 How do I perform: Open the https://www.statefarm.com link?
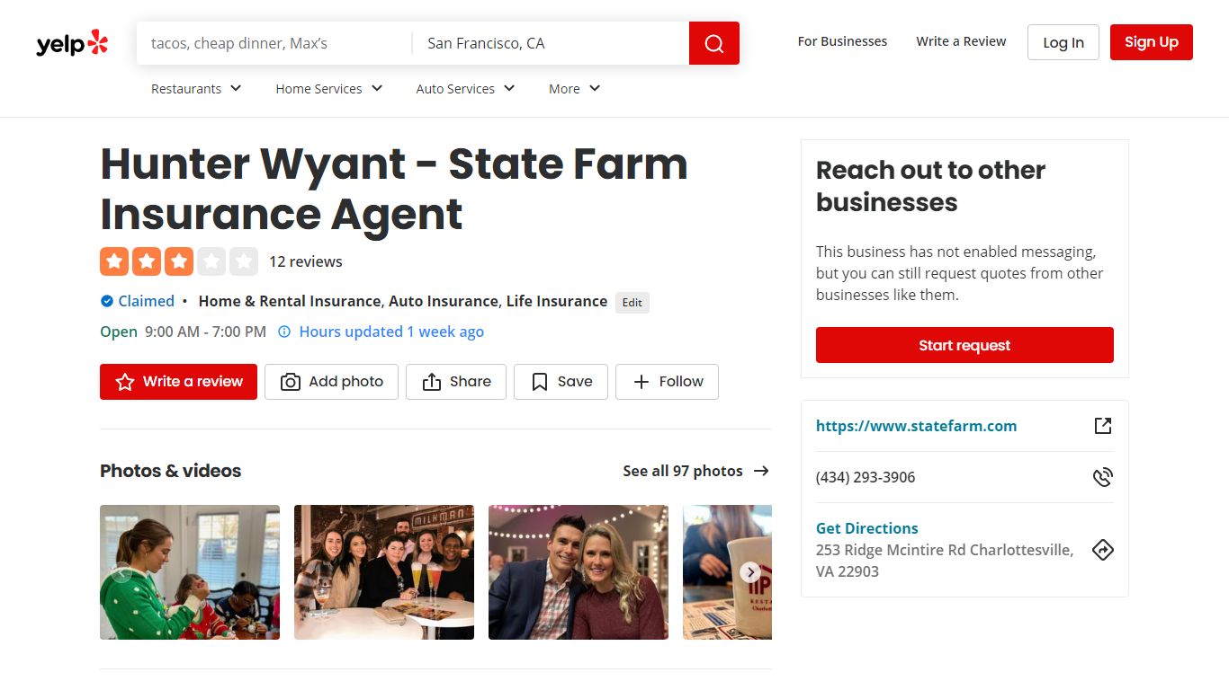coord(916,426)
